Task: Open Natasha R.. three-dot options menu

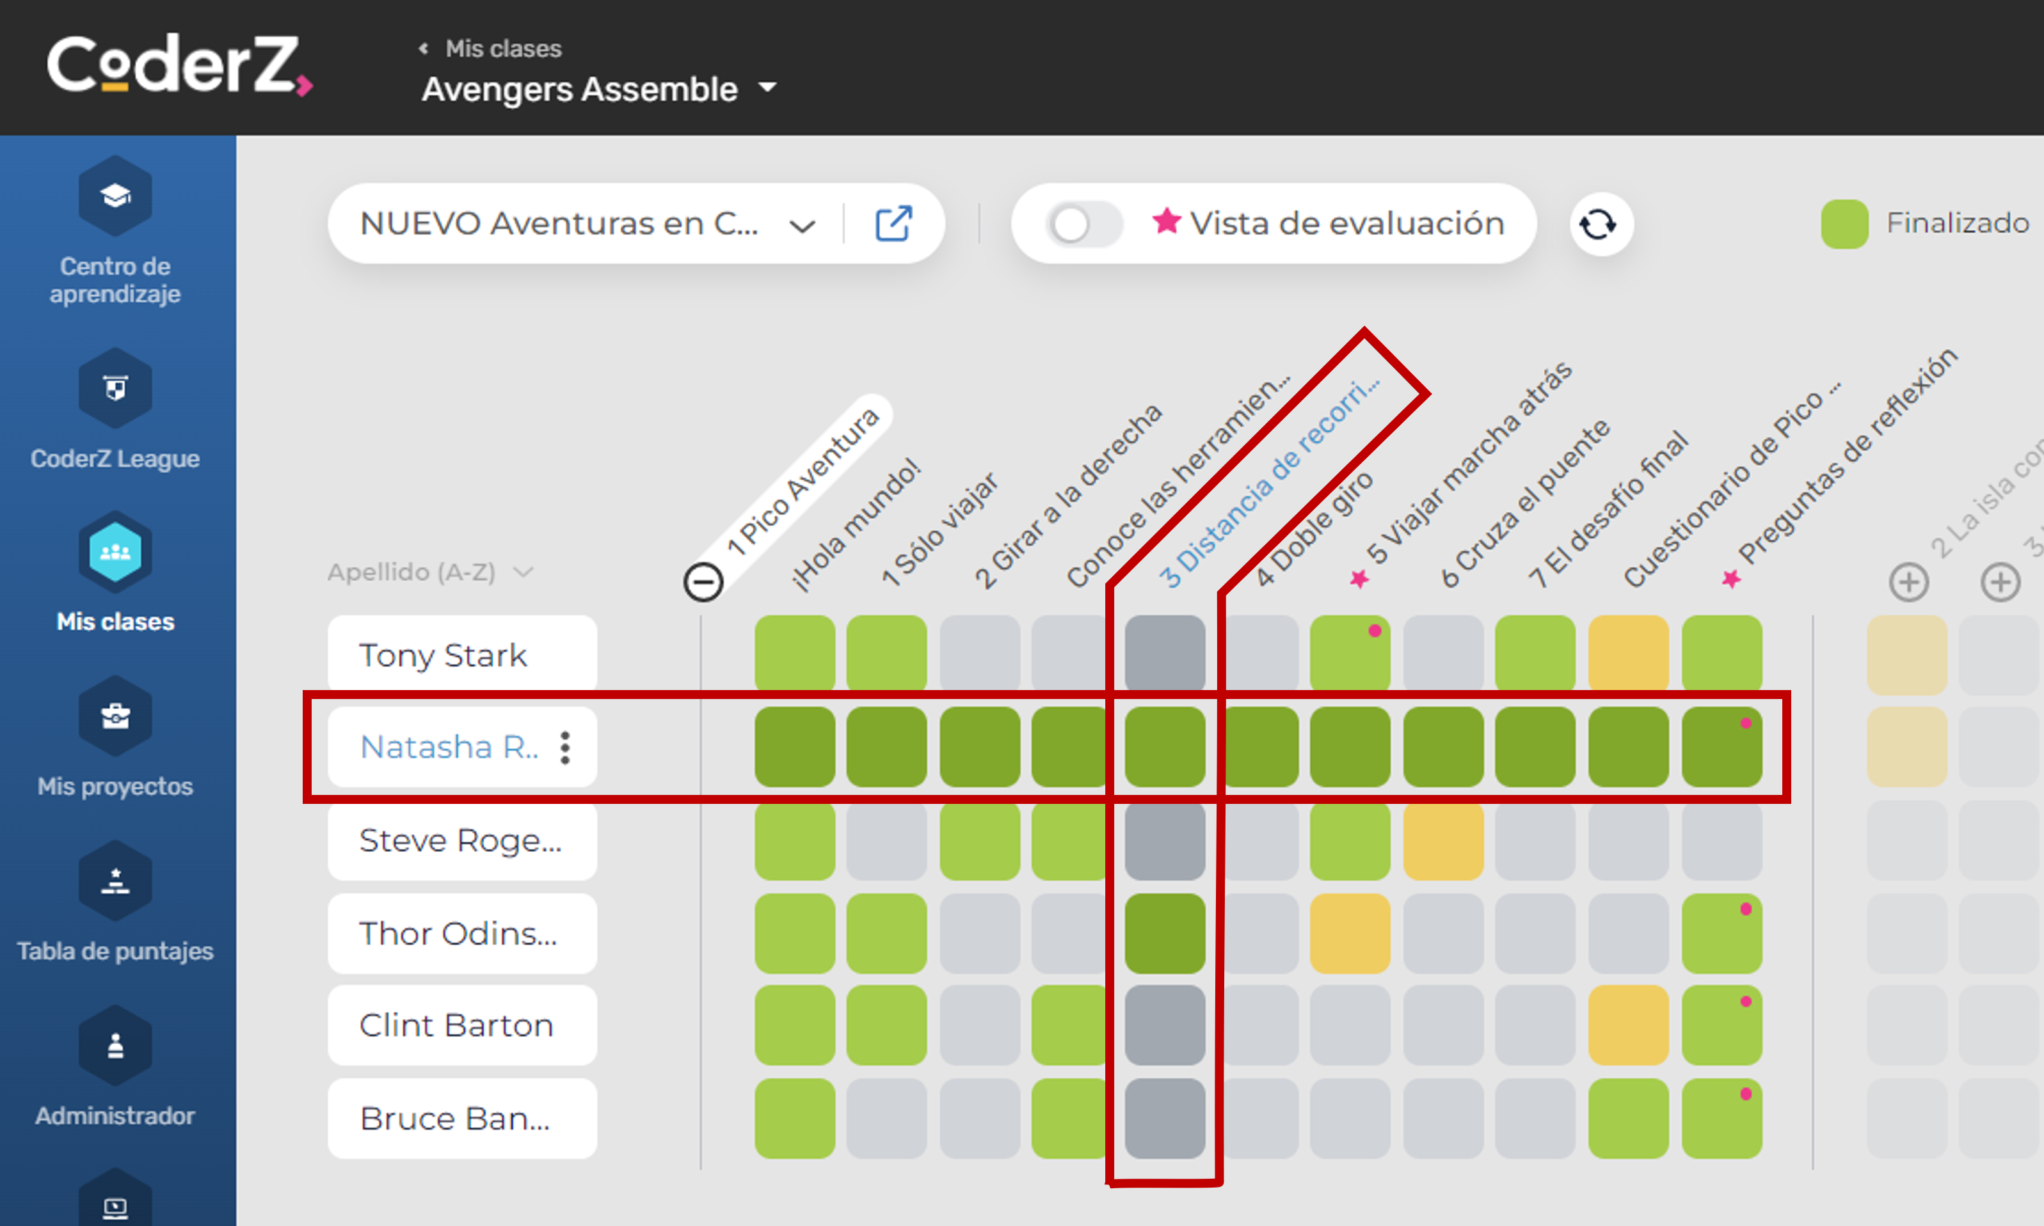Action: [x=565, y=748]
